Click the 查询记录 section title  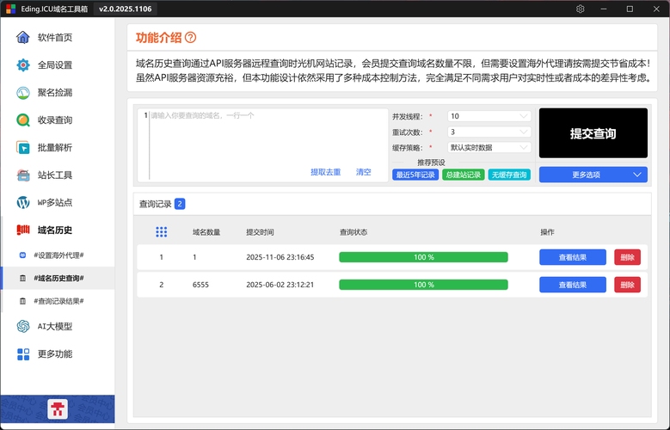click(155, 205)
